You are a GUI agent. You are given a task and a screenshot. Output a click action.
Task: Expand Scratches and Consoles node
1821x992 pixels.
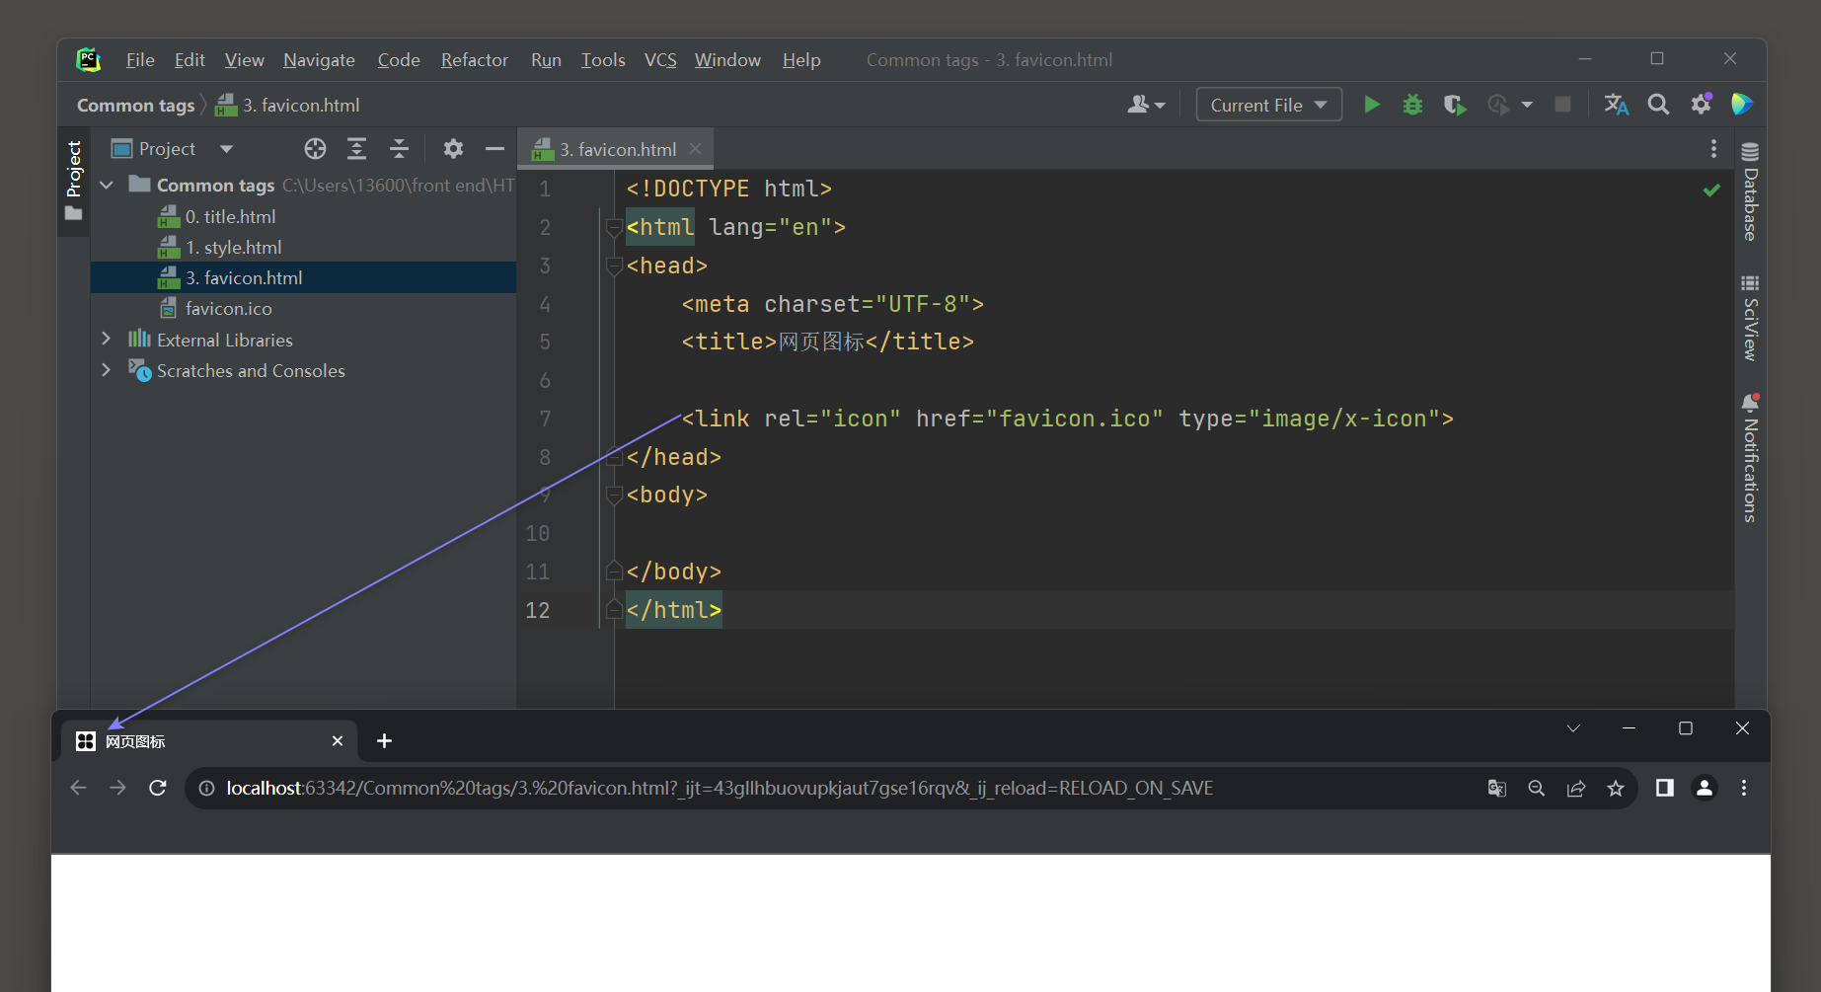(x=107, y=369)
